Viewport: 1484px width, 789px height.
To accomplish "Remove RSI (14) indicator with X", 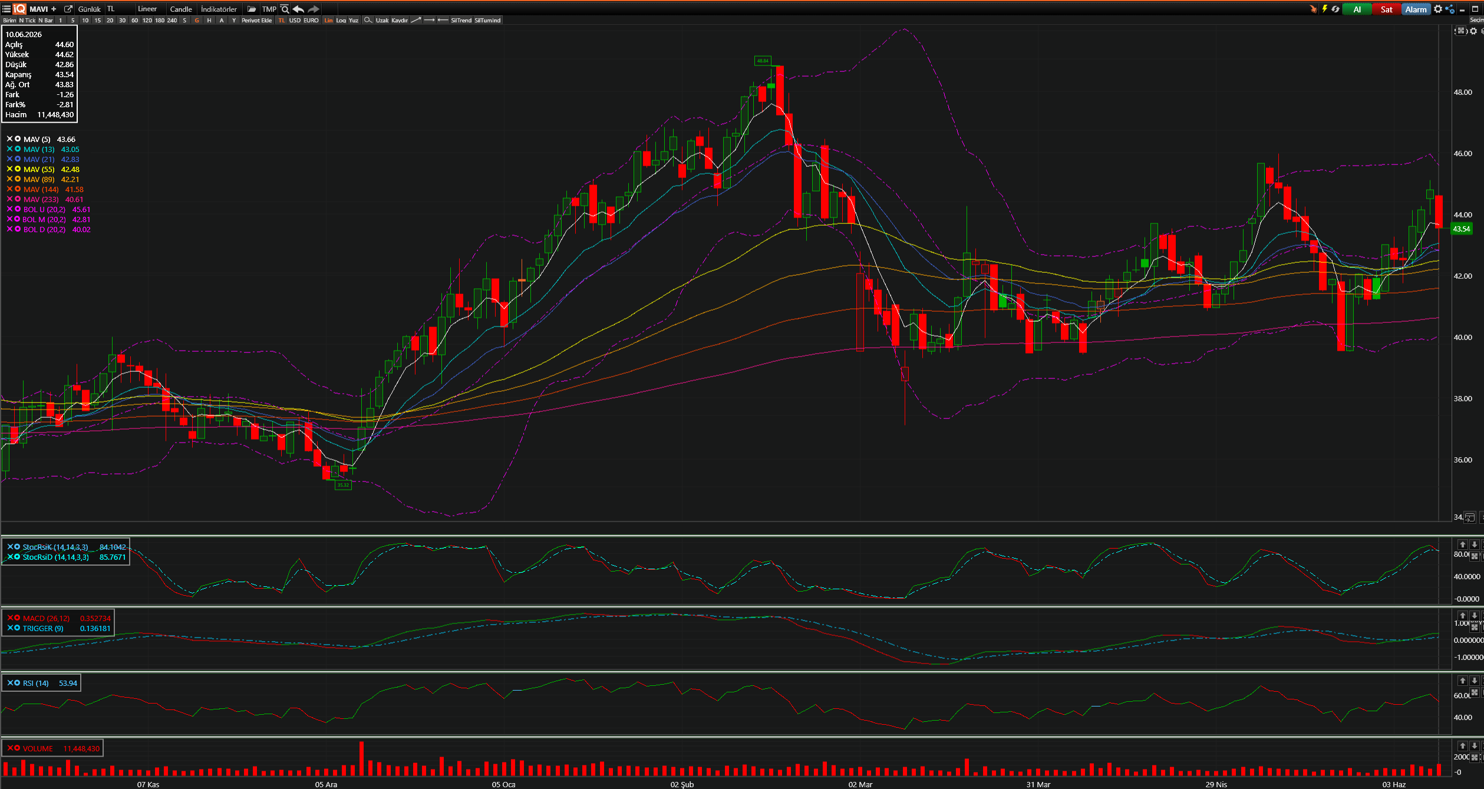I will click(9, 683).
